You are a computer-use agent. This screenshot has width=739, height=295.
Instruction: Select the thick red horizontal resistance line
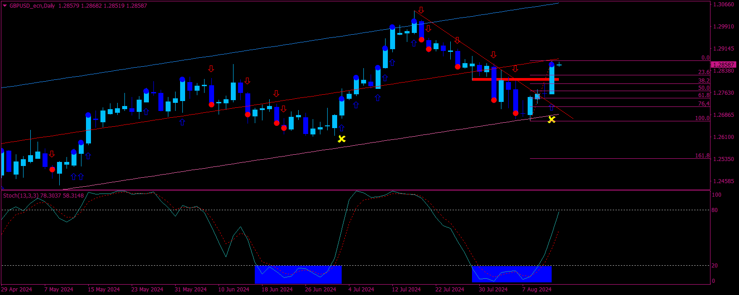515,79
